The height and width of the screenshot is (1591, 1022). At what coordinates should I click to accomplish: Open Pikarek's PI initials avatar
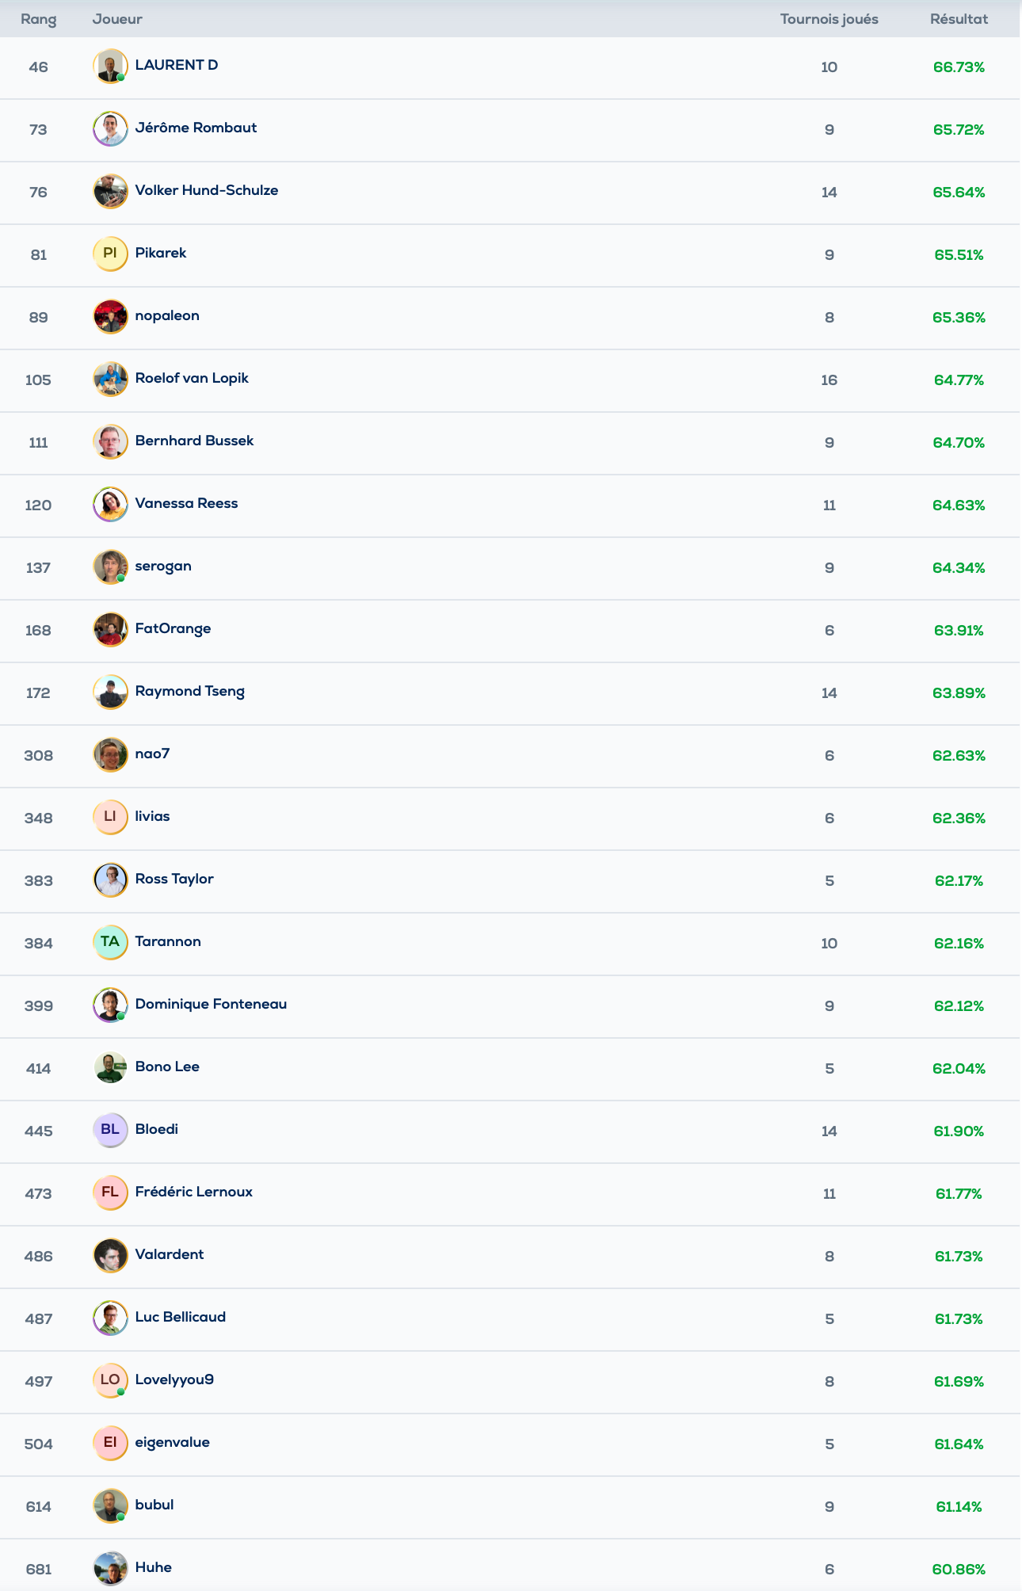tap(110, 254)
